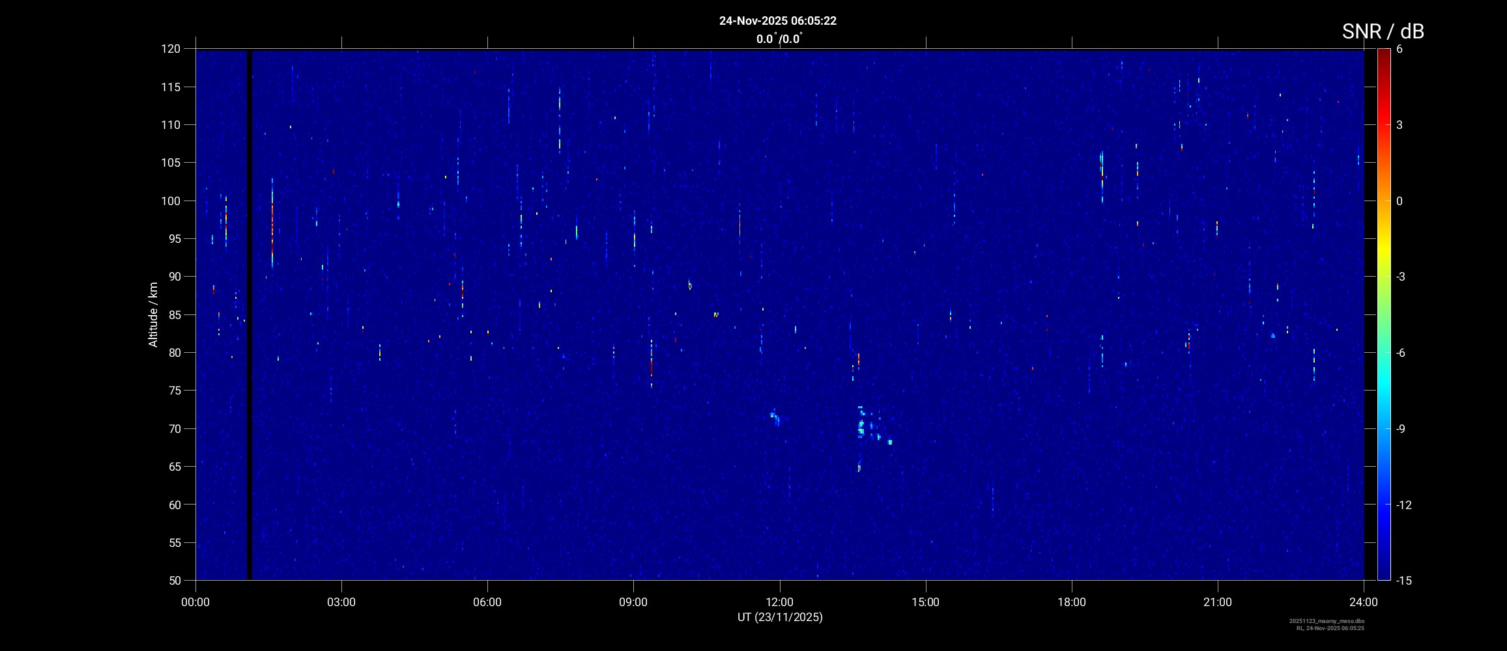
Task: Select the 24:00 time tick label
Action: click(1363, 602)
